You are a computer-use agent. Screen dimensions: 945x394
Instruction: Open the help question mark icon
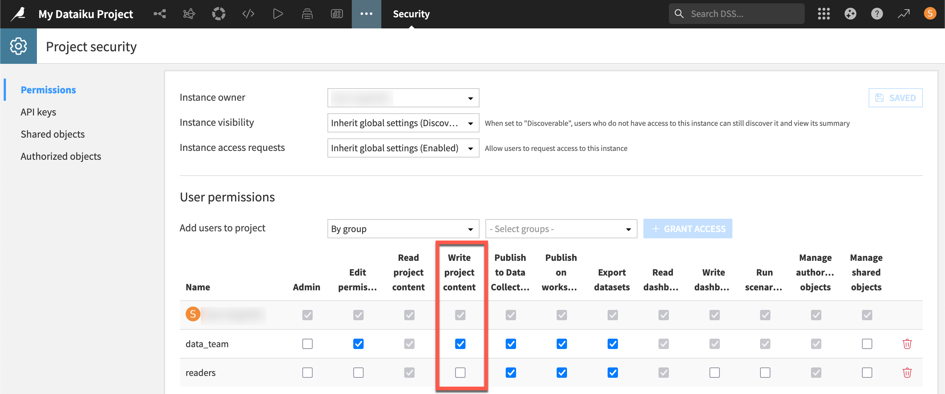(x=877, y=14)
